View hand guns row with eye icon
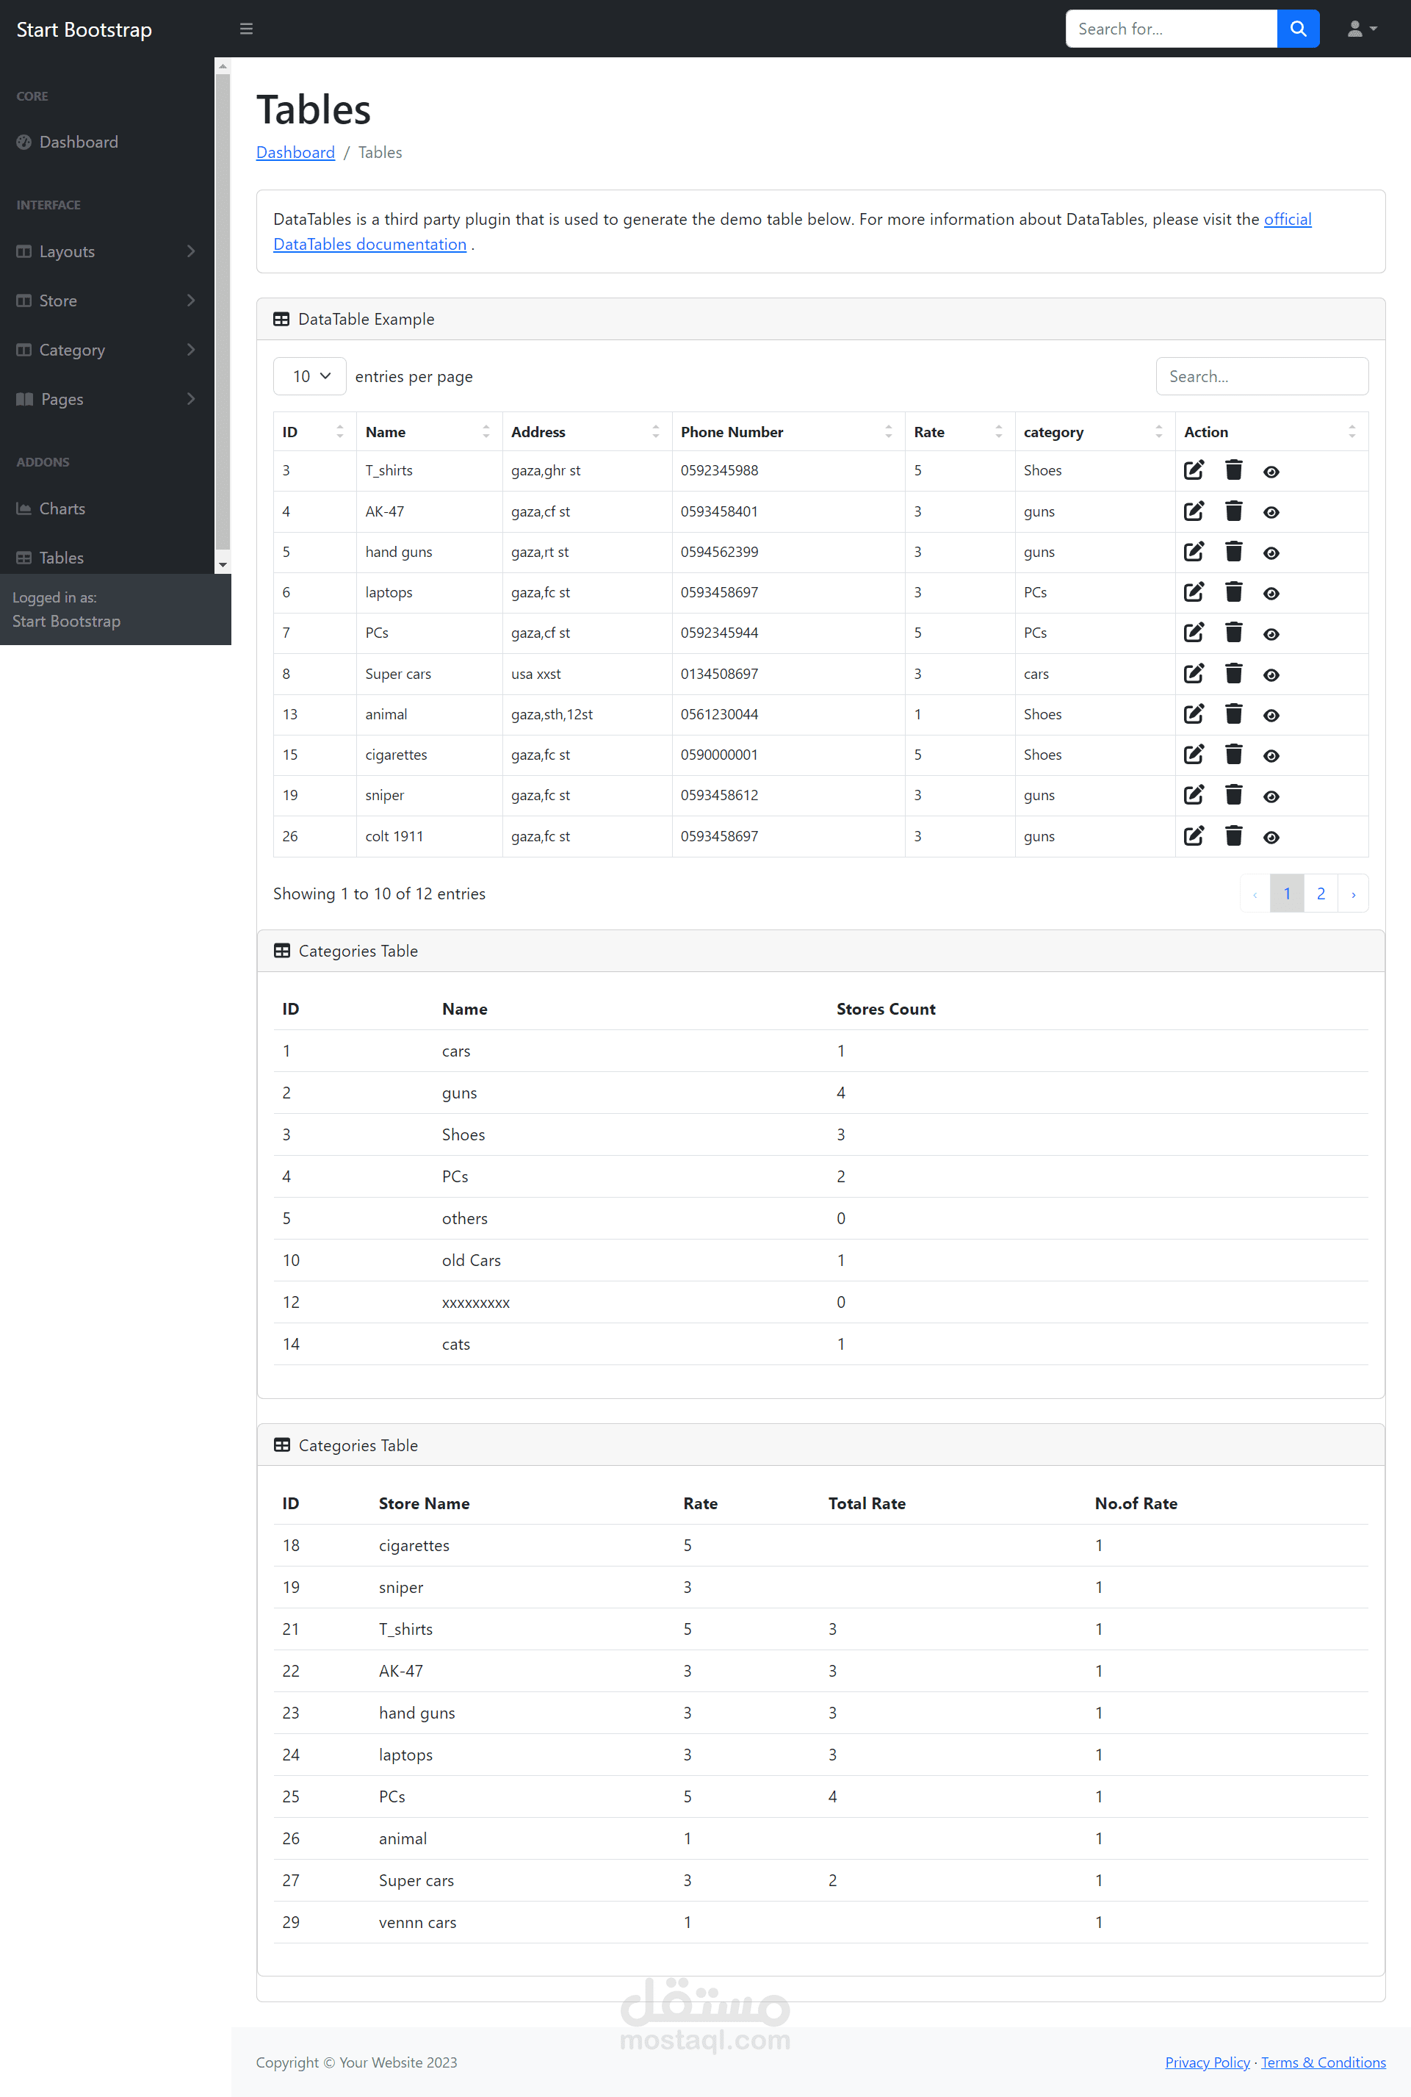Image resolution: width=1411 pixels, height=2097 pixels. pyautogui.click(x=1271, y=553)
